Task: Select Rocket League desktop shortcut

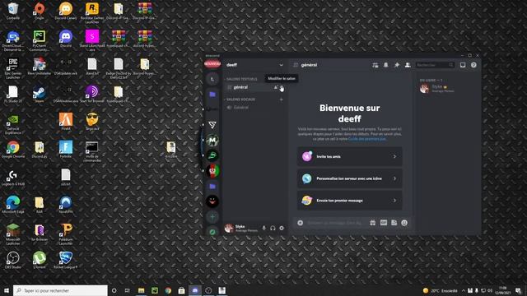Action: coord(66,261)
